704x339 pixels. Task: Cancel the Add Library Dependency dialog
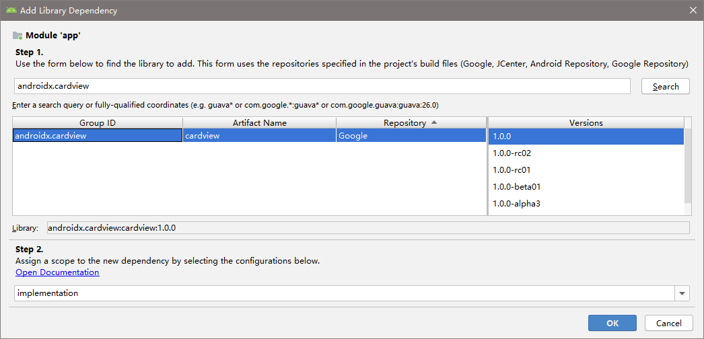click(x=669, y=323)
